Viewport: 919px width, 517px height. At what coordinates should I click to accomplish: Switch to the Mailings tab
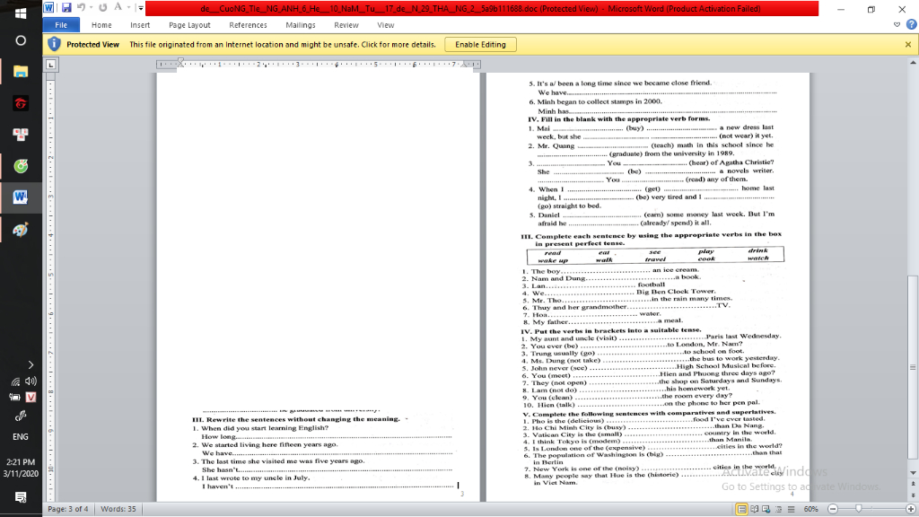[x=301, y=25]
